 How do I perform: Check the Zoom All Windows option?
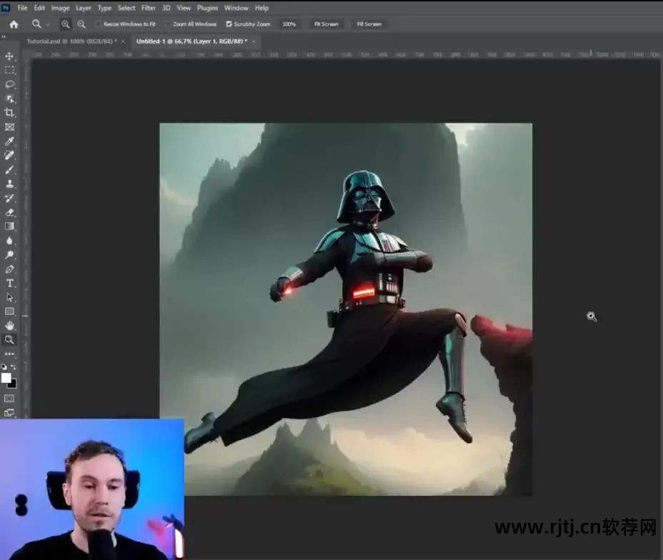pyautogui.click(x=167, y=24)
